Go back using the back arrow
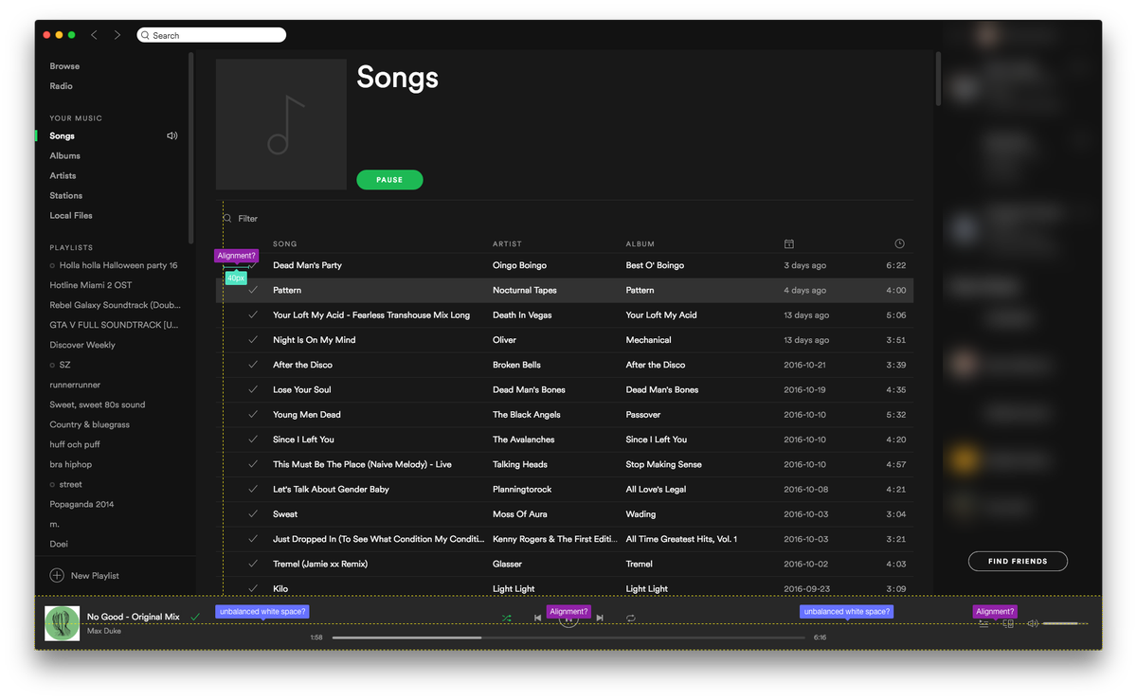The height and width of the screenshot is (700, 1137). pyautogui.click(x=94, y=35)
